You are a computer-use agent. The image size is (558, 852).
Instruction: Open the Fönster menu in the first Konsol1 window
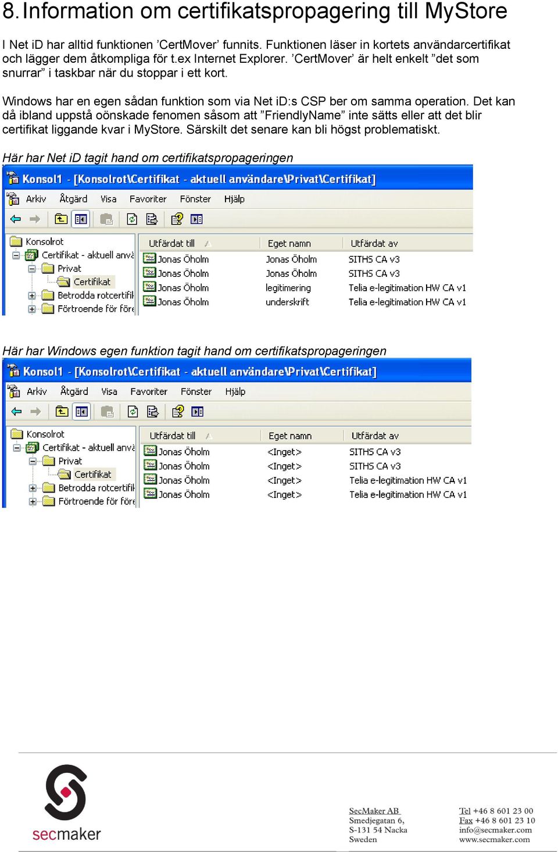(195, 199)
